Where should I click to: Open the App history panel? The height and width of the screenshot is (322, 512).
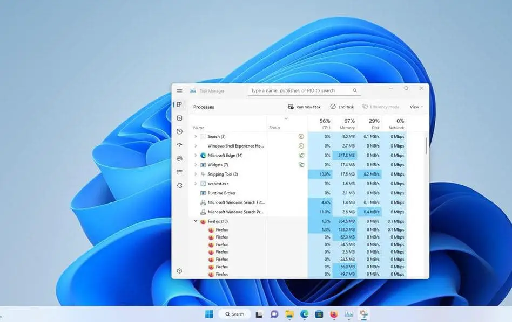[x=179, y=131]
